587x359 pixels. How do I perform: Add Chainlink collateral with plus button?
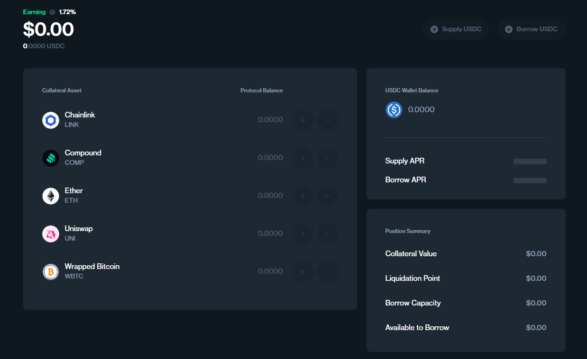coord(303,120)
